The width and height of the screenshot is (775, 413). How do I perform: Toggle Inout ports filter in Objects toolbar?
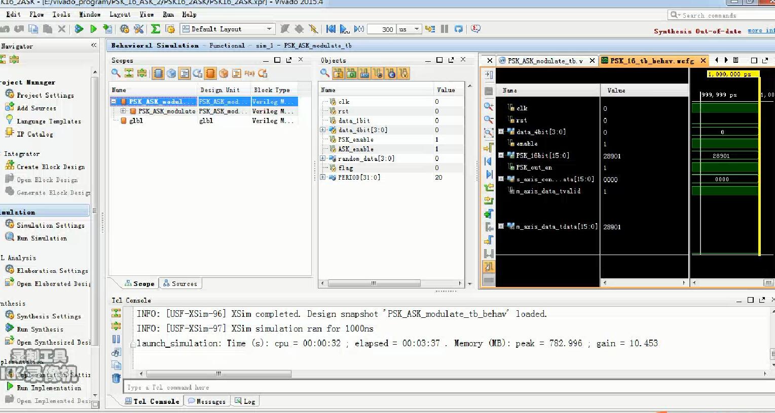(x=364, y=73)
